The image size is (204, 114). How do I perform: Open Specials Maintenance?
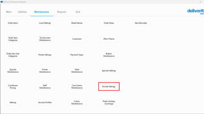[13, 71]
